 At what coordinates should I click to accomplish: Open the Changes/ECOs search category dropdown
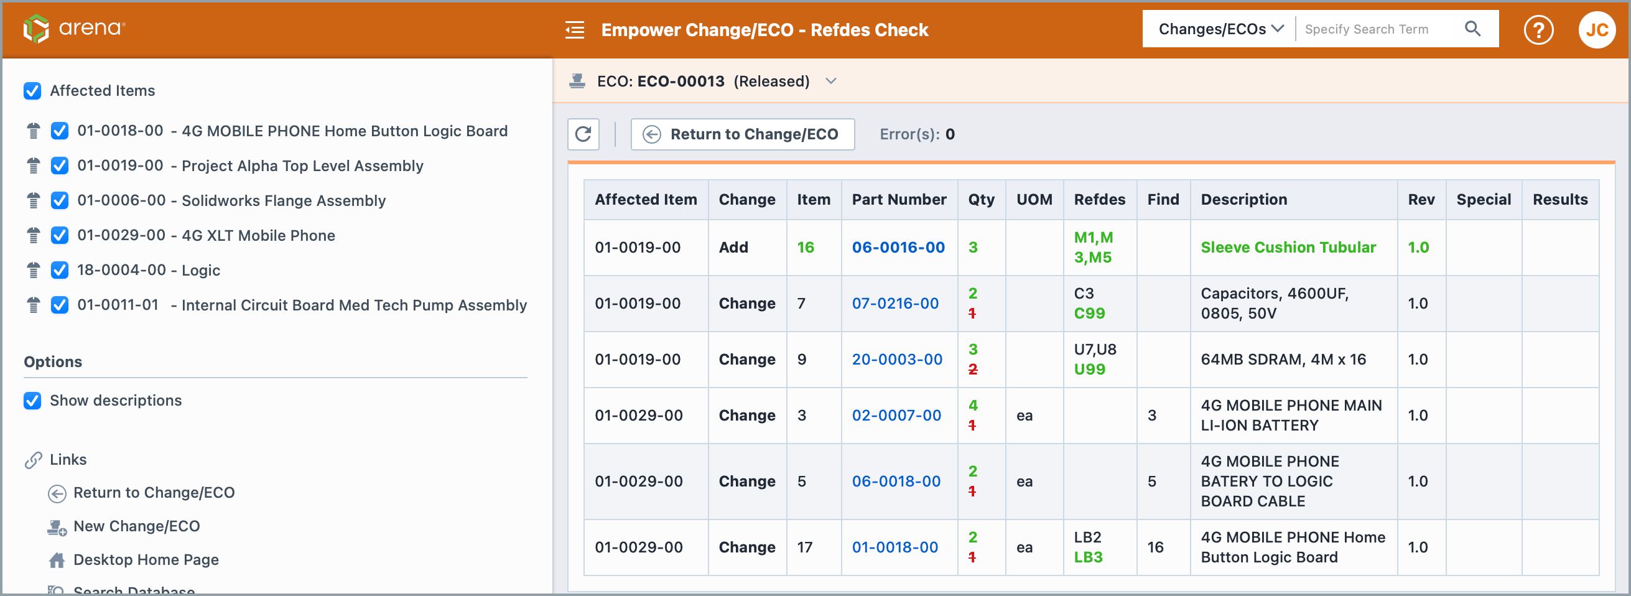coord(1220,29)
